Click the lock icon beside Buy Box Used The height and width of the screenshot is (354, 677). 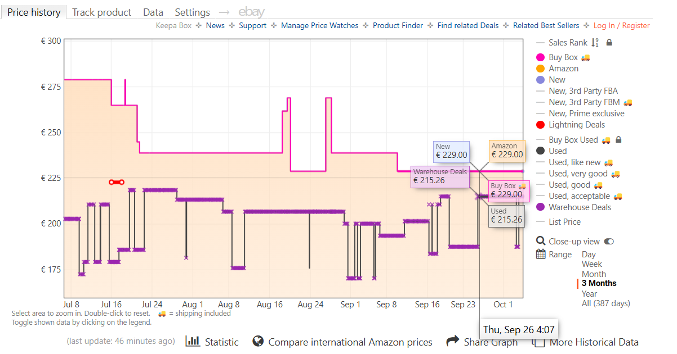coord(618,140)
